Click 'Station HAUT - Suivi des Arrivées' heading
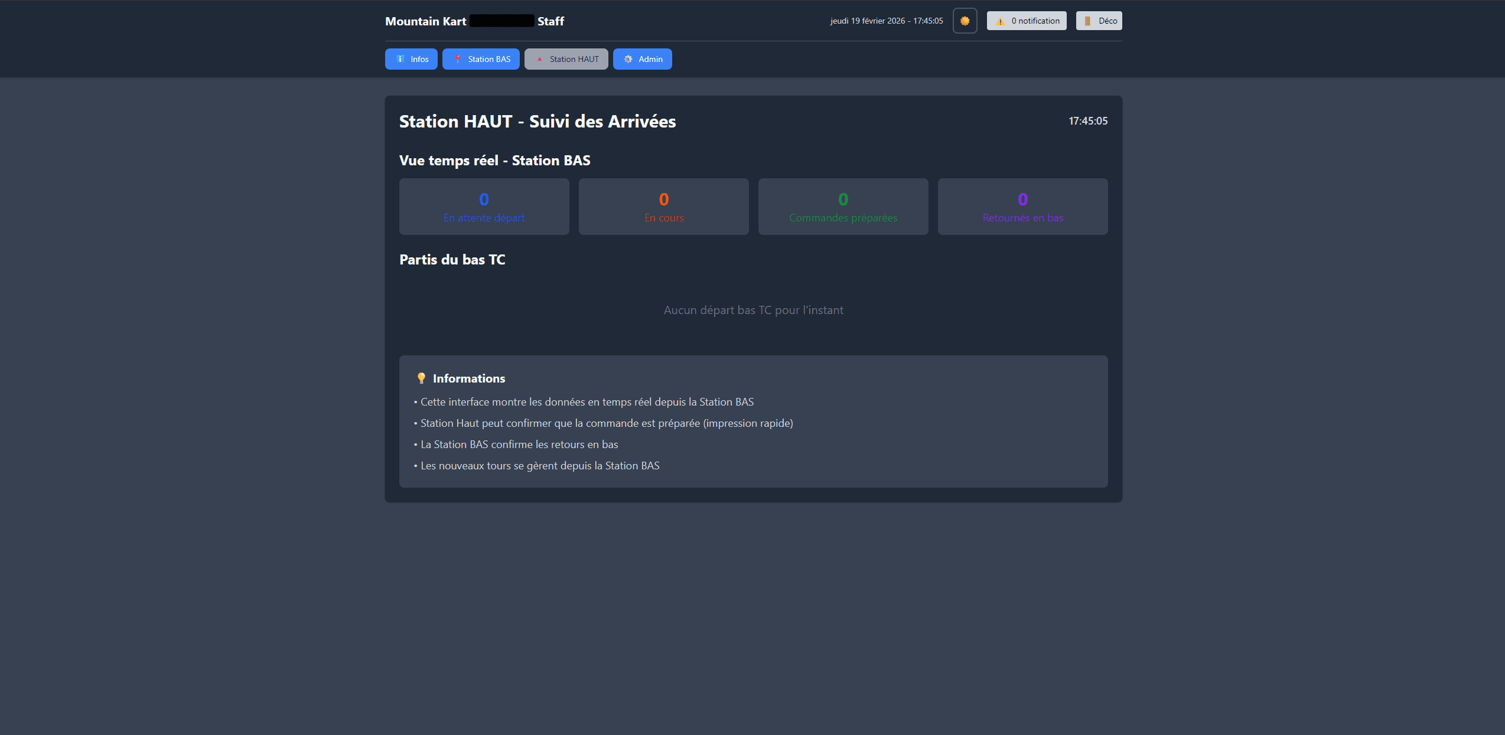This screenshot has height=735, width=1505. tap(537, 122)
